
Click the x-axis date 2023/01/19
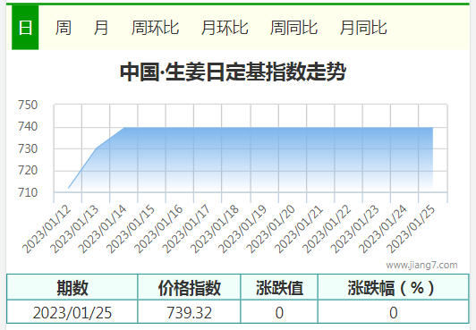pos(242,229)
